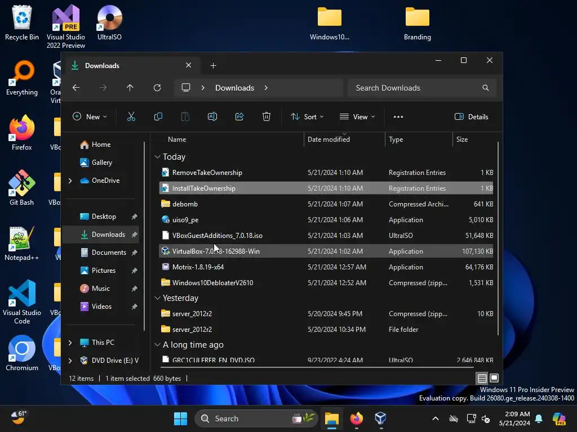Open Everything search desktop shortcut
Image resolution: width=577 pixels, height=432 pixels.
pyautogui.click(x=22, y=78)
